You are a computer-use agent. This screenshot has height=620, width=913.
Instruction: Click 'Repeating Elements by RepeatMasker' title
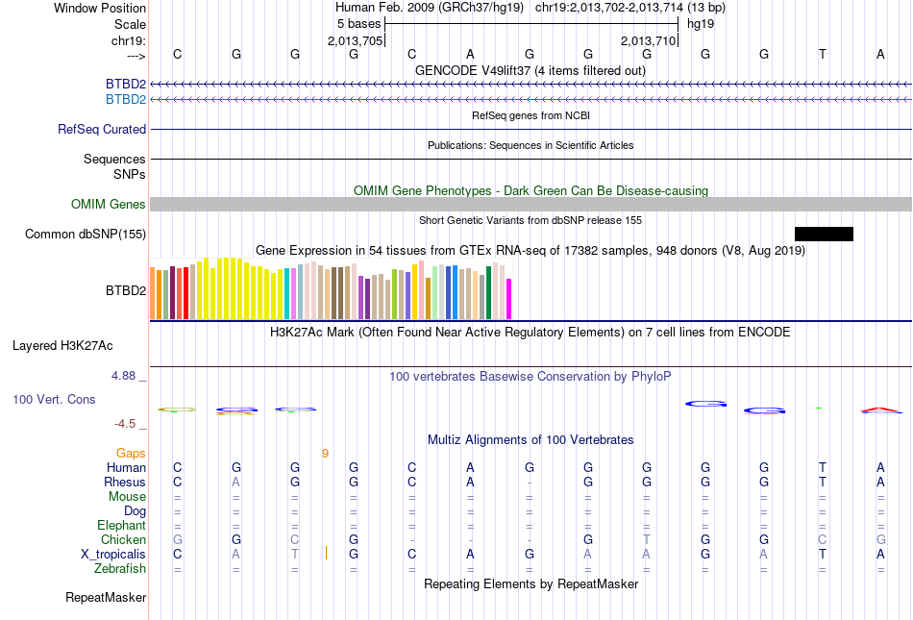coord(531,583)
